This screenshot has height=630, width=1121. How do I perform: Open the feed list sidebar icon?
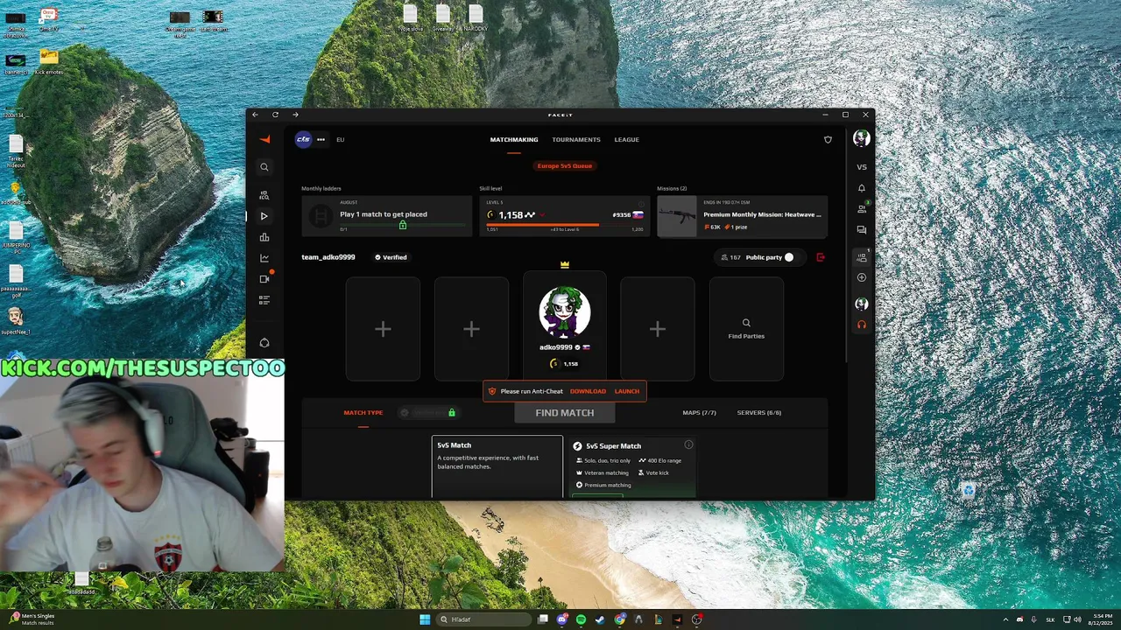[x=264, y=300]
